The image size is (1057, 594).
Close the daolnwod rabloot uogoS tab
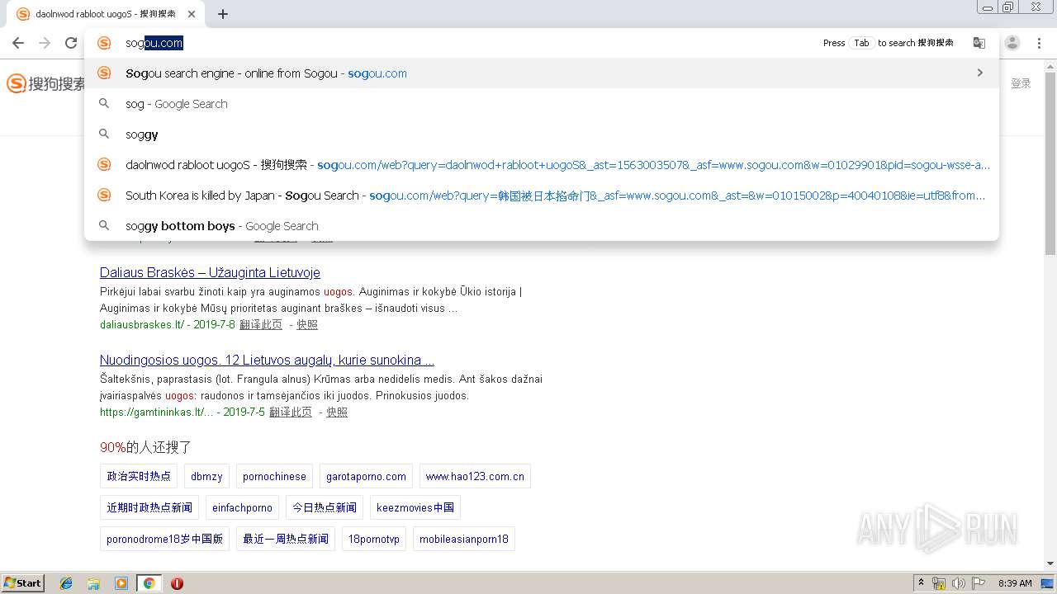point(192,14)
